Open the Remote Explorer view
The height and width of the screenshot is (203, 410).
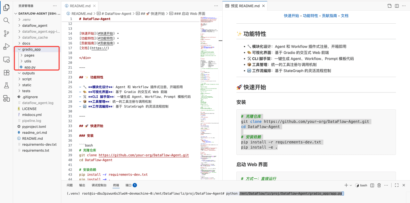tap(6, 60)
